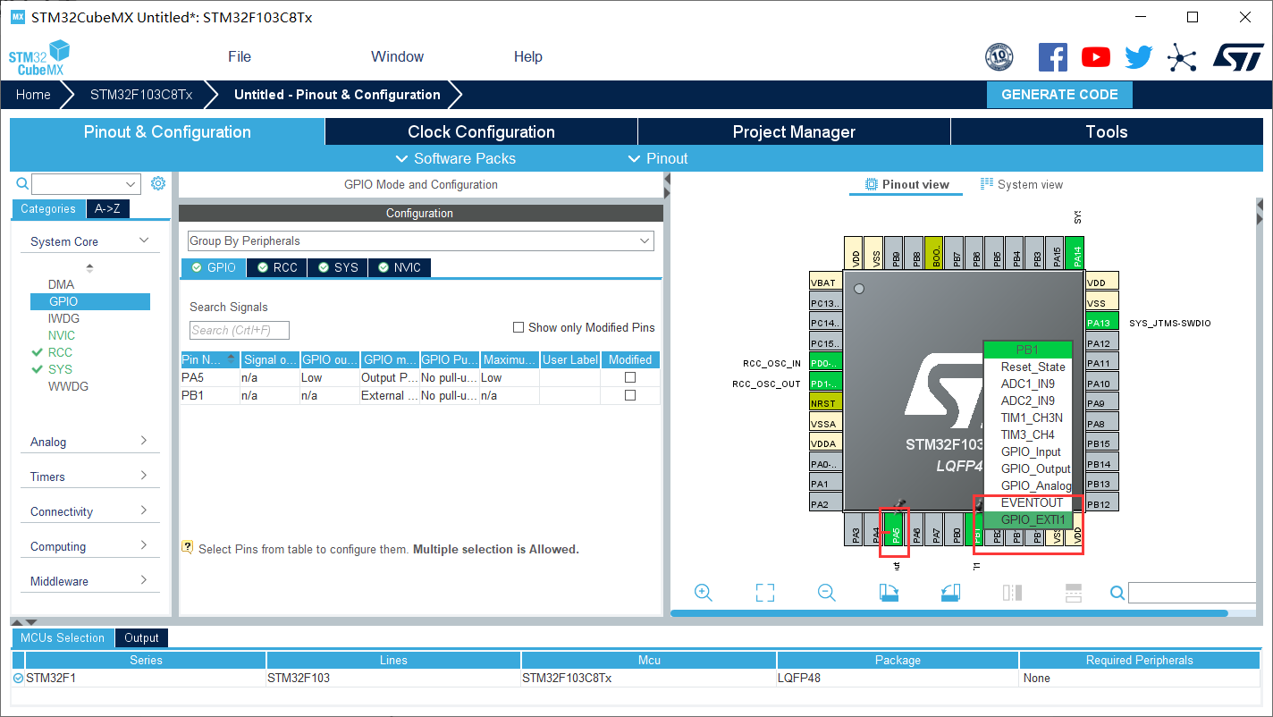This screenshot has height=717, width=1273.
Task: Click the BOOT0 pin on chip
Action: [934, 253]
